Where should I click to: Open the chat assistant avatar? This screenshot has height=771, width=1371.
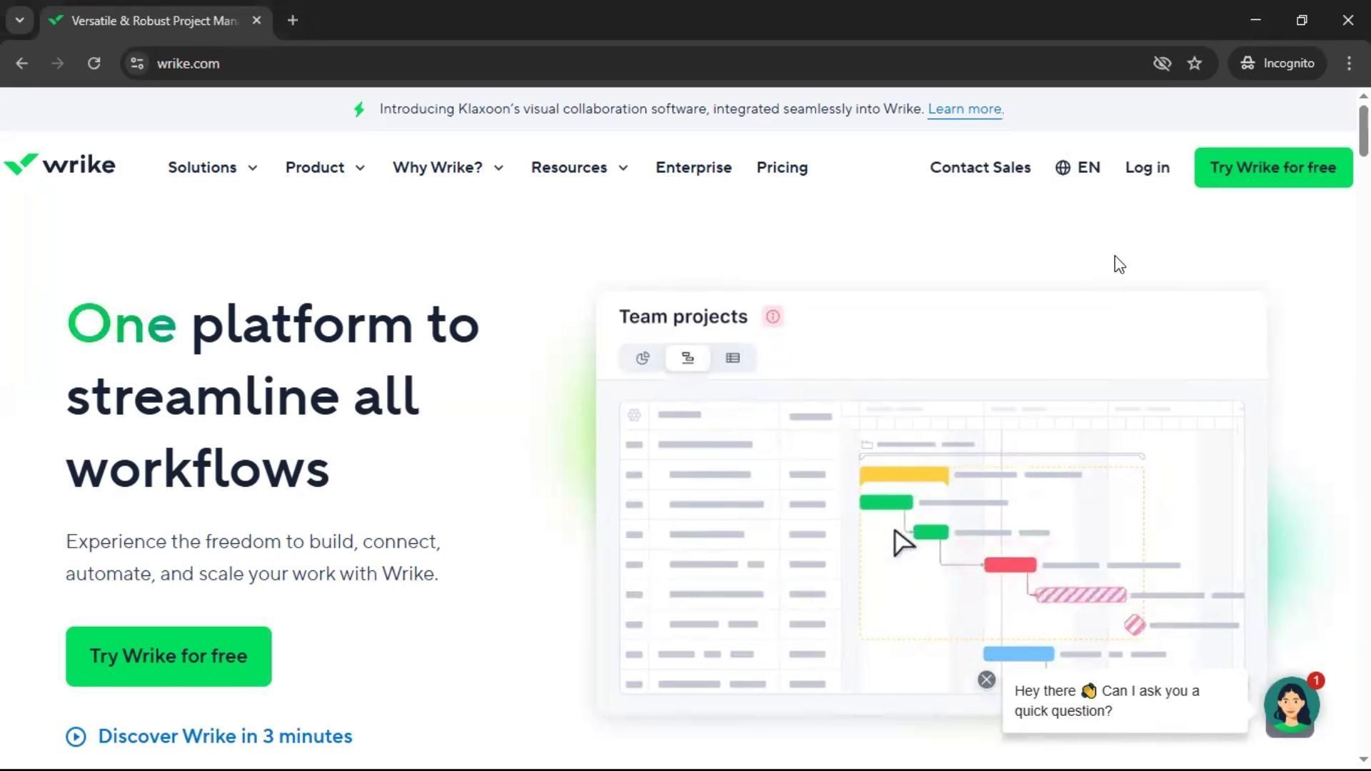[x=1290, y=707]
